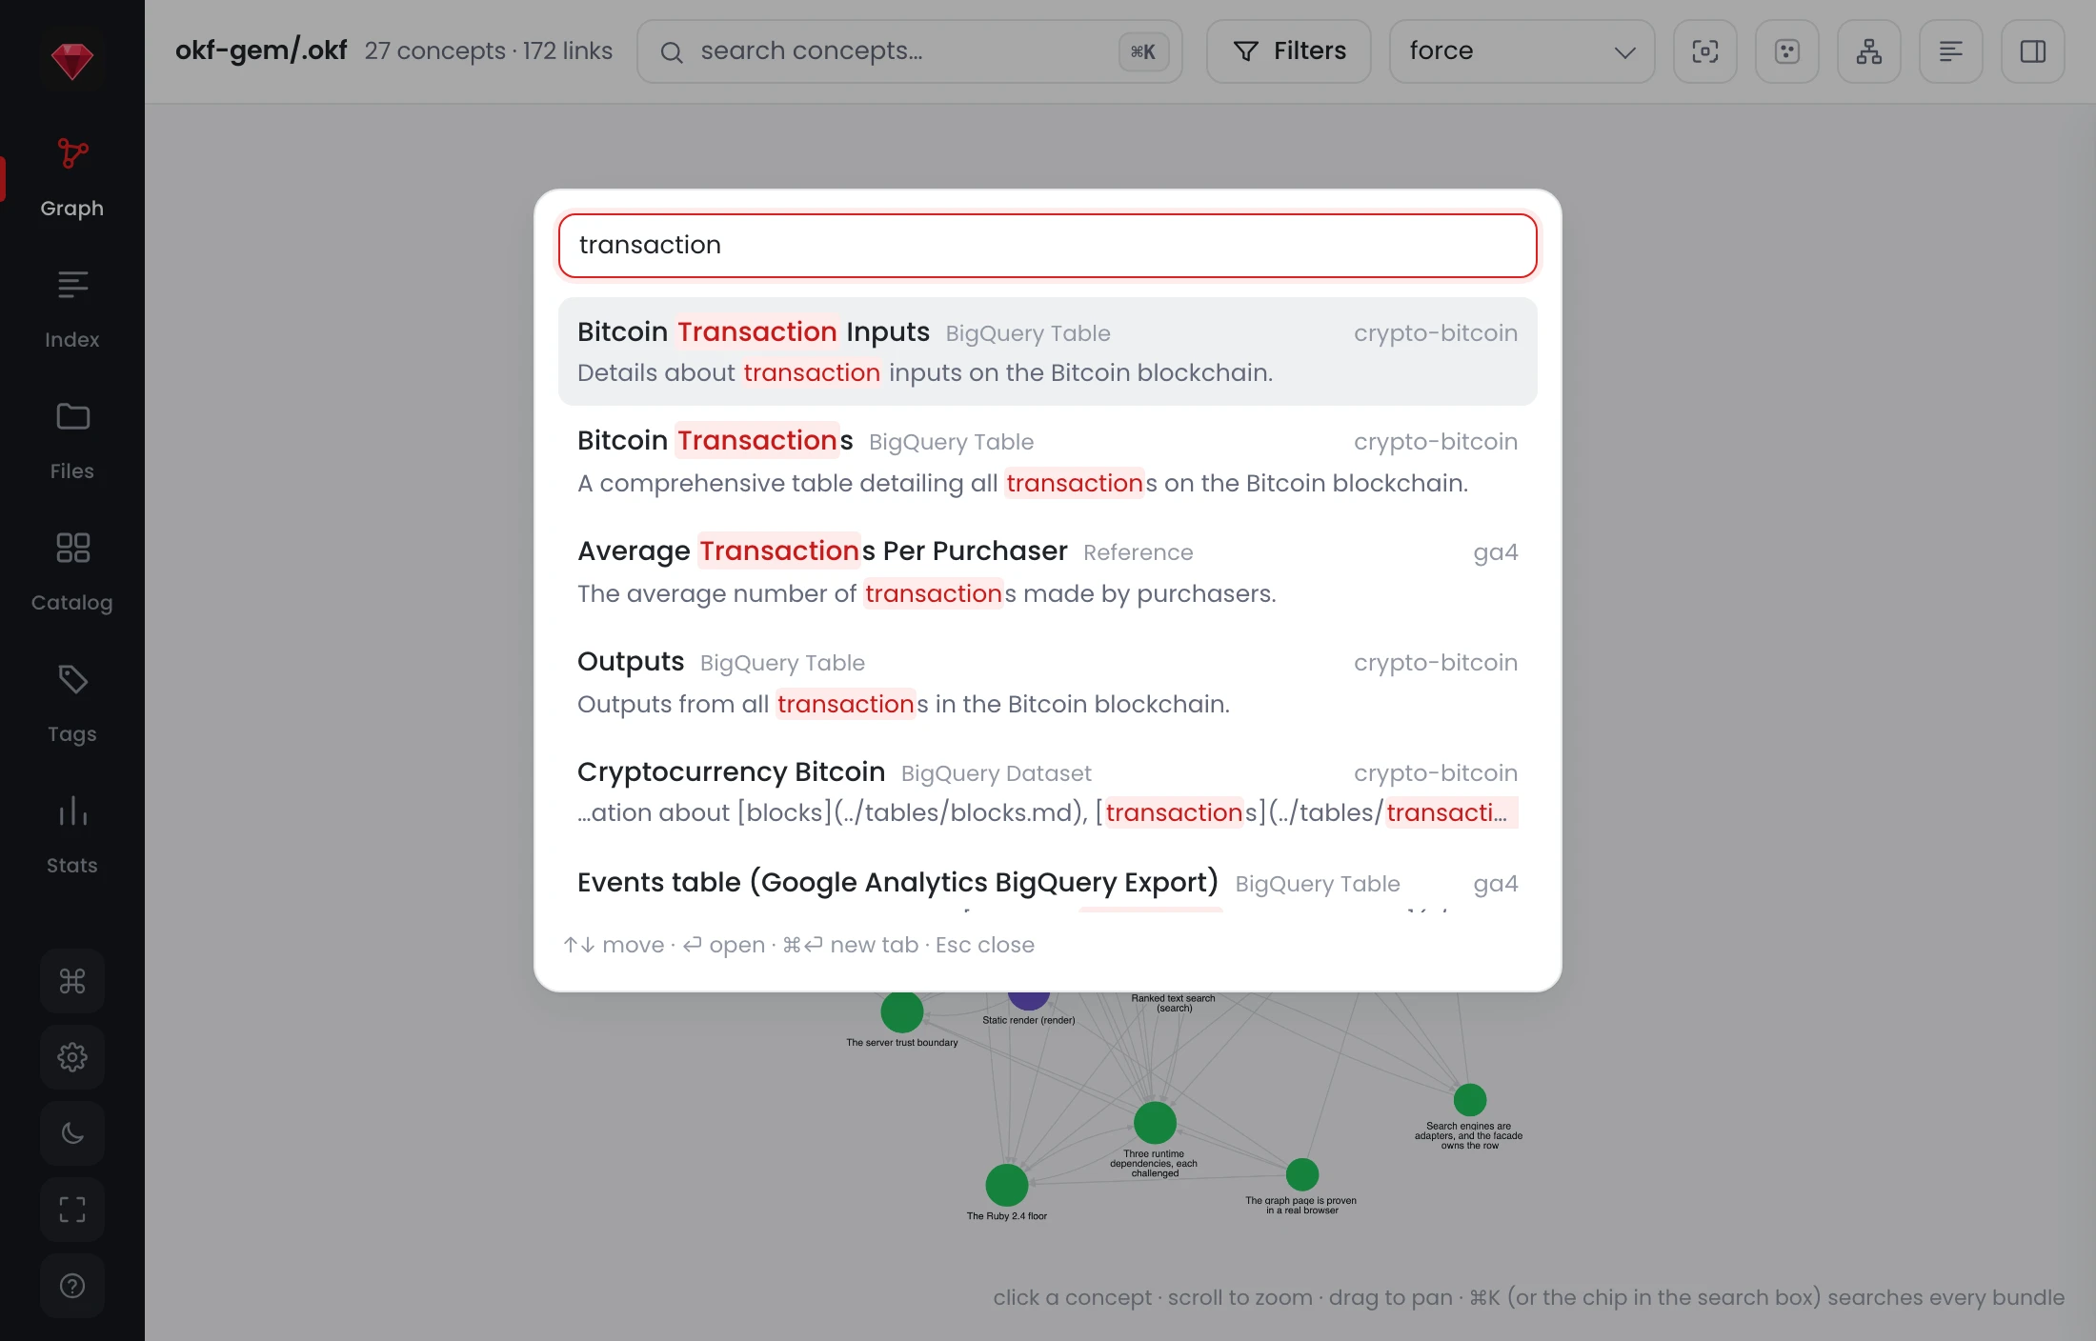
Task: Click the Filters funnel icon
Action: pos(1246,51)
